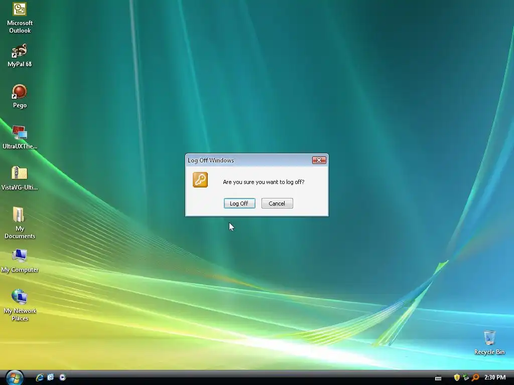The image size is (514, 385).
Task: Cancel the log off dialog
Action: (277, 204)
